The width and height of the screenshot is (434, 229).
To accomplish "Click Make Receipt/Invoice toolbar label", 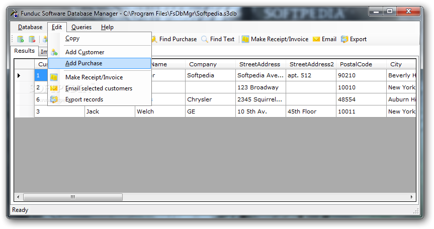I will [280, 39].
